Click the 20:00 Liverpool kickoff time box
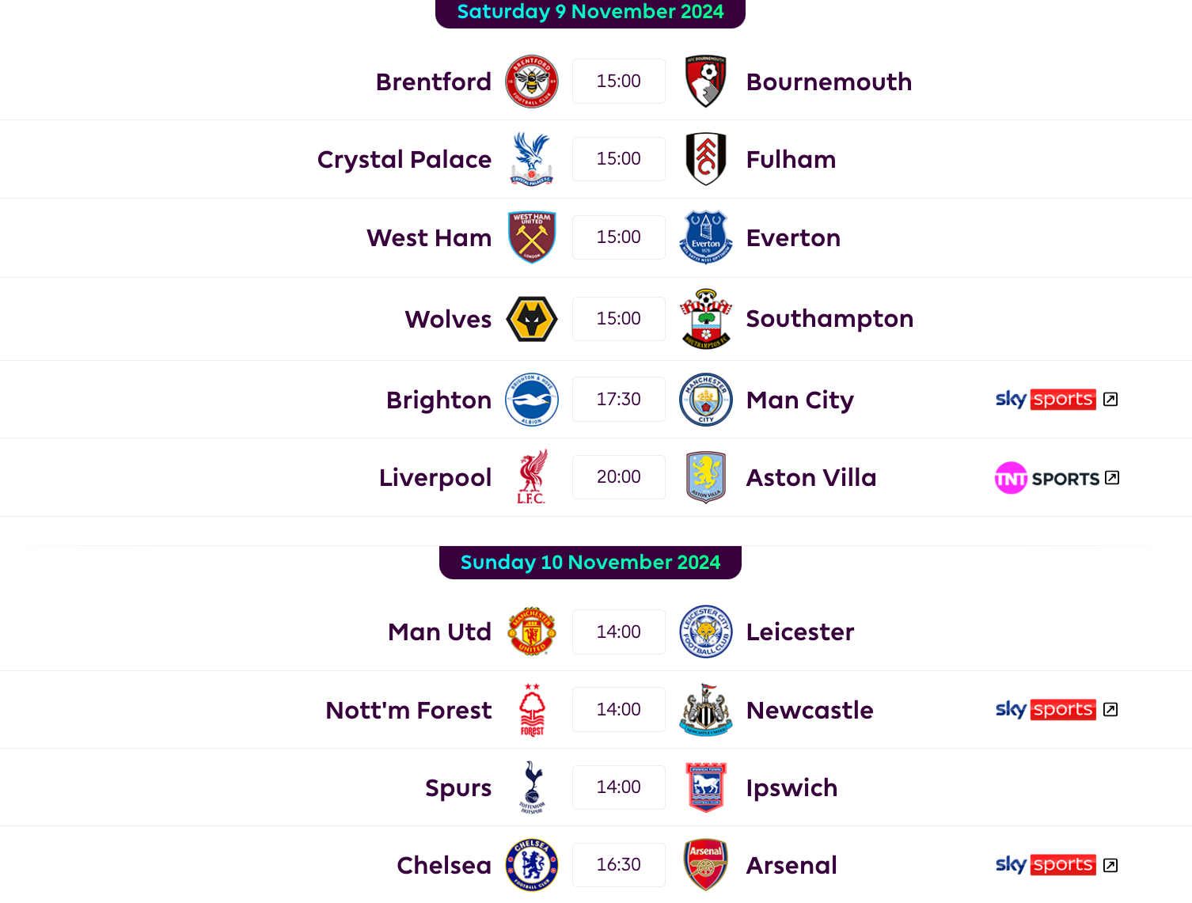Screen dimensions: 1192x903 tap(619, 477)
